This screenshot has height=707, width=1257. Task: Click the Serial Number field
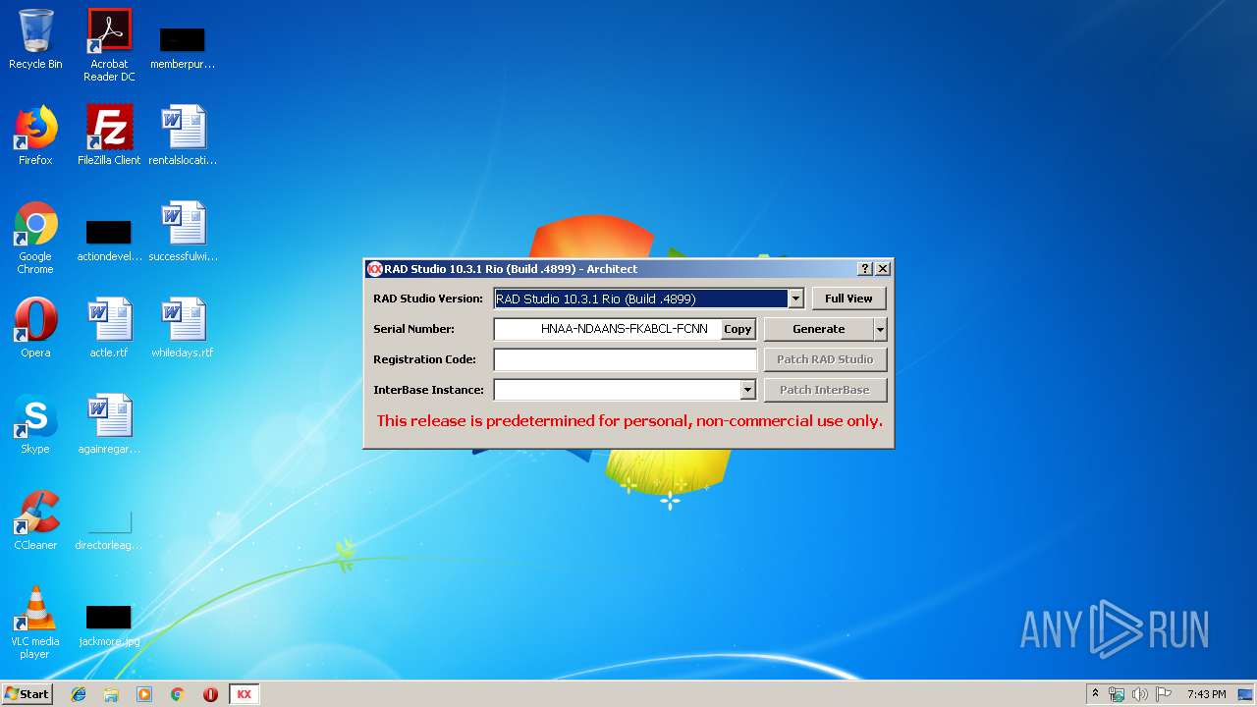pos(607,329)
